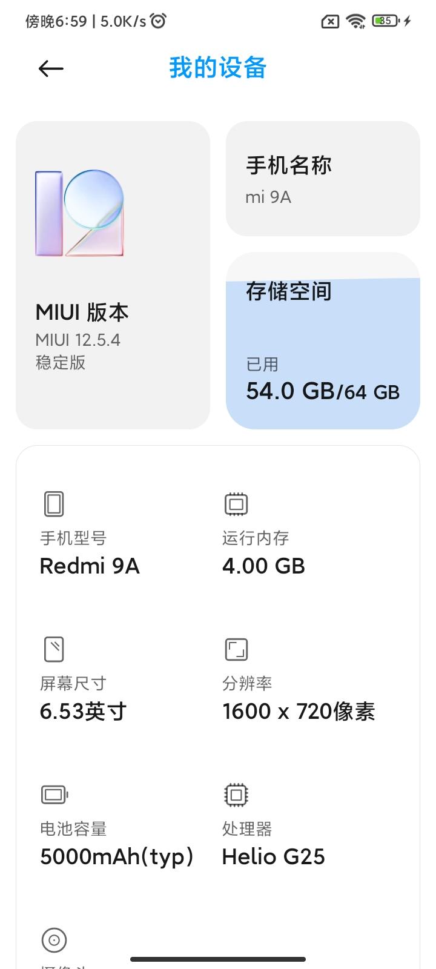Open the 手机名称 card
436x969 pixels.
[x=323, y=179]
